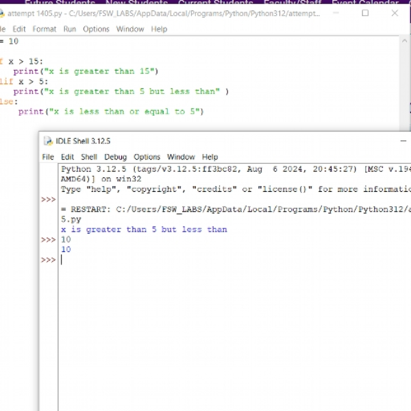Minimize the attempt 1405.py editor window
The width and height of the screenshot is (411, 411).
(x=336, y=13)
